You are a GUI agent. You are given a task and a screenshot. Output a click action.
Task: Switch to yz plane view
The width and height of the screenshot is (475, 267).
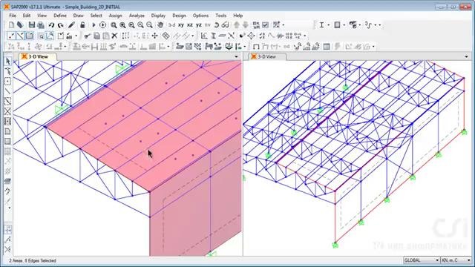pos(199,25)
